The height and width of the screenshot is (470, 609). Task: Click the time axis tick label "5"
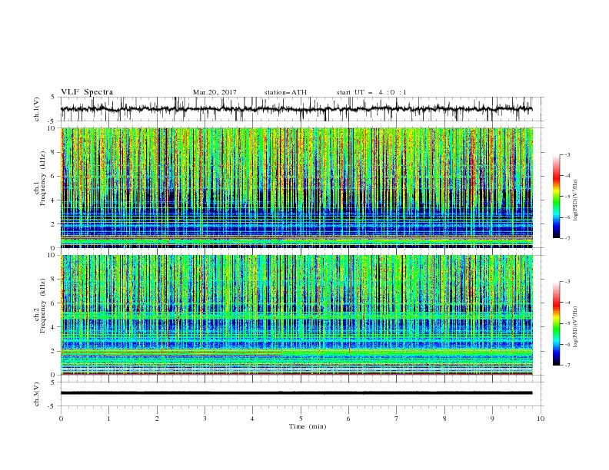coord(301,419)
